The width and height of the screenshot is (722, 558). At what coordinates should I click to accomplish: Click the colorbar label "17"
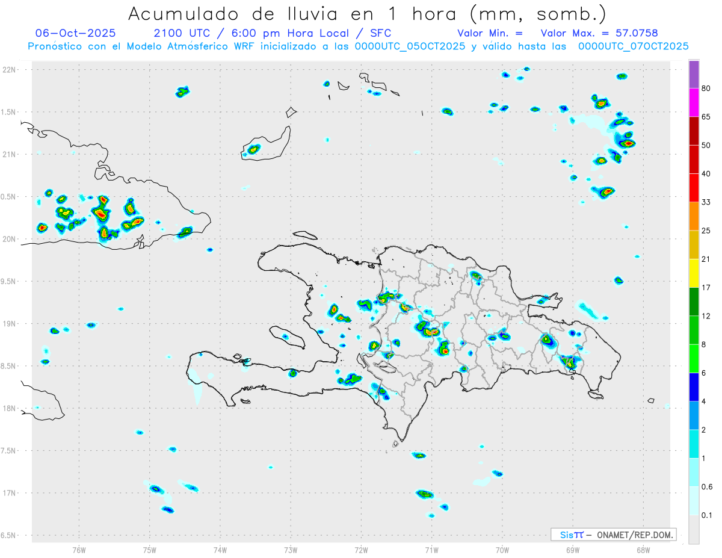(x=706, y=287)
